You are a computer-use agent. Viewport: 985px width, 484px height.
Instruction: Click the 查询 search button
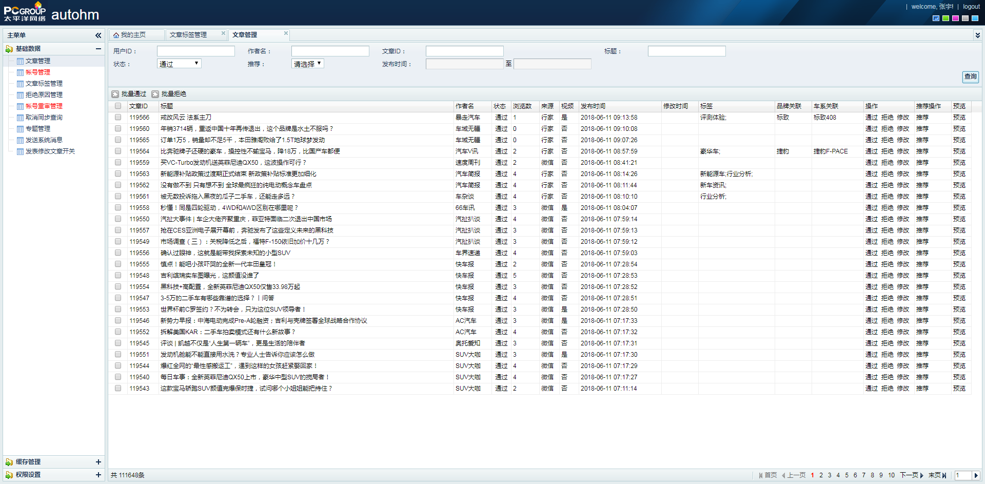click(970, 76)
